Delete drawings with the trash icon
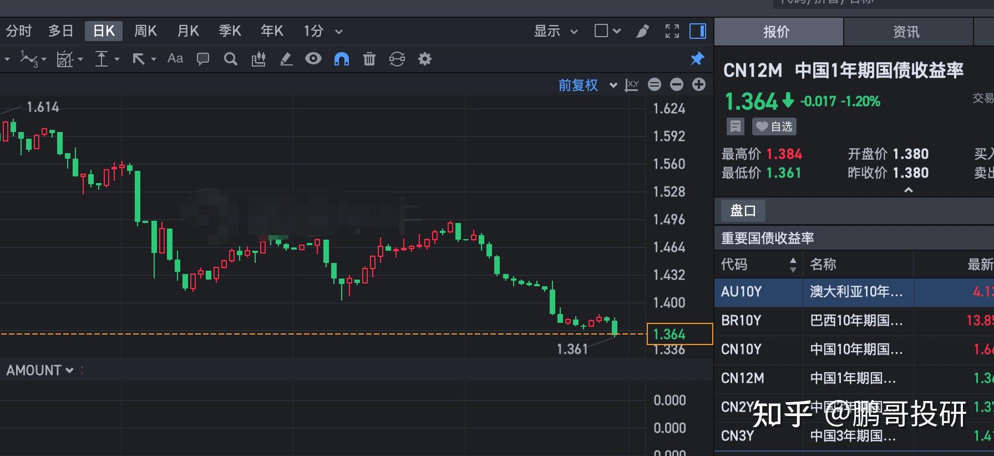Image resolution: width=994 pixels, height=456 pixels. [x=369, y=59]
